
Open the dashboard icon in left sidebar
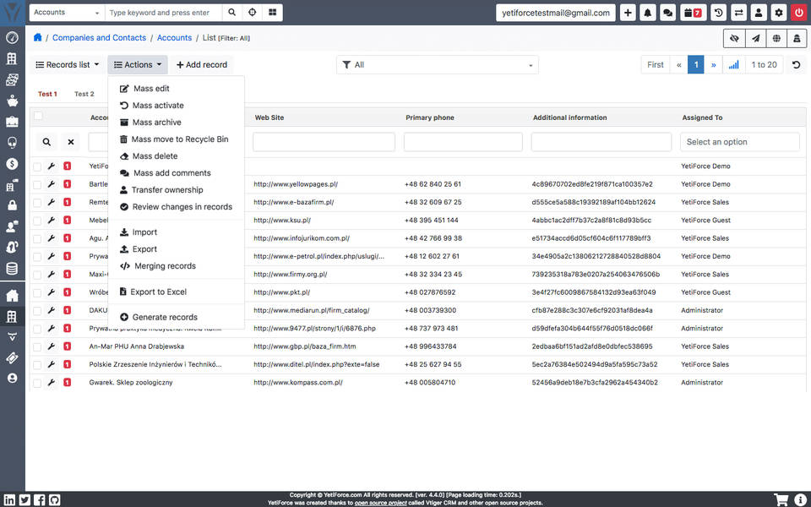coord(11,38)
